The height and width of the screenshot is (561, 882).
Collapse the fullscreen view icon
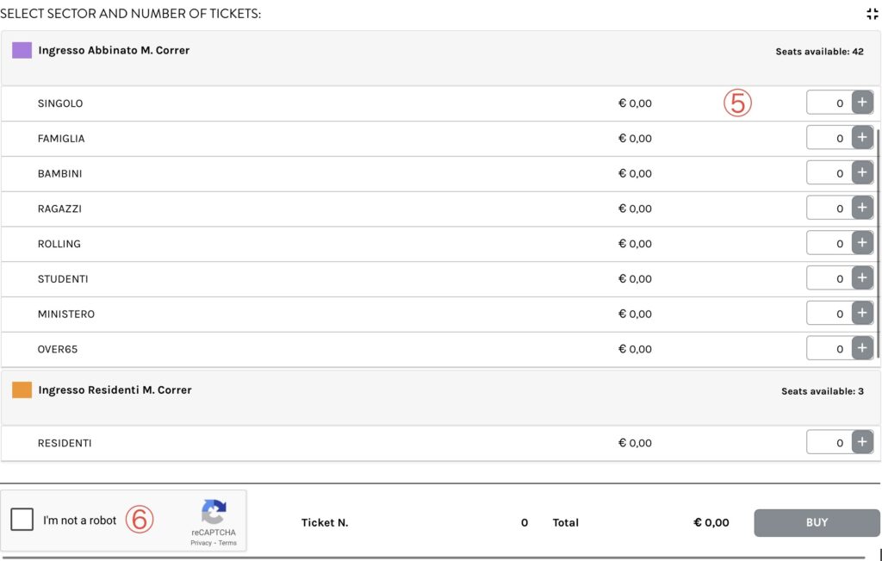click(x=872, y=14)
